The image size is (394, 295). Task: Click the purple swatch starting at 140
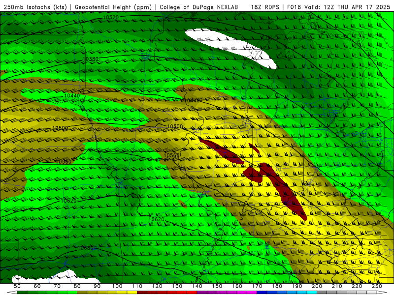tap(202, 293)
